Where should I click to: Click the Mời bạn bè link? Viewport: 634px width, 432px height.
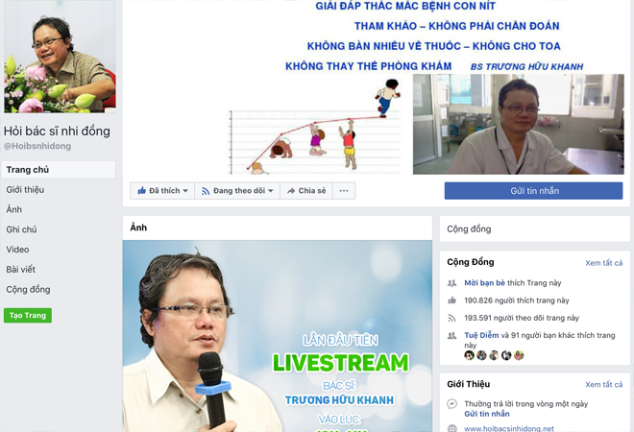pyautogui.click(x=484, y=283)
